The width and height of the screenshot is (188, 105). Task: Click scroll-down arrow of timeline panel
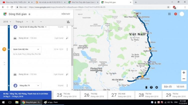pyautogui.click(x=72, y=90)
